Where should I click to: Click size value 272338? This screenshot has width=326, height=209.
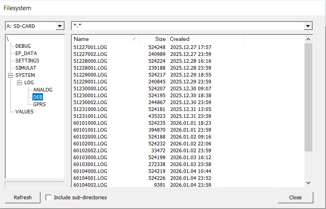click(x=157, y=164)
